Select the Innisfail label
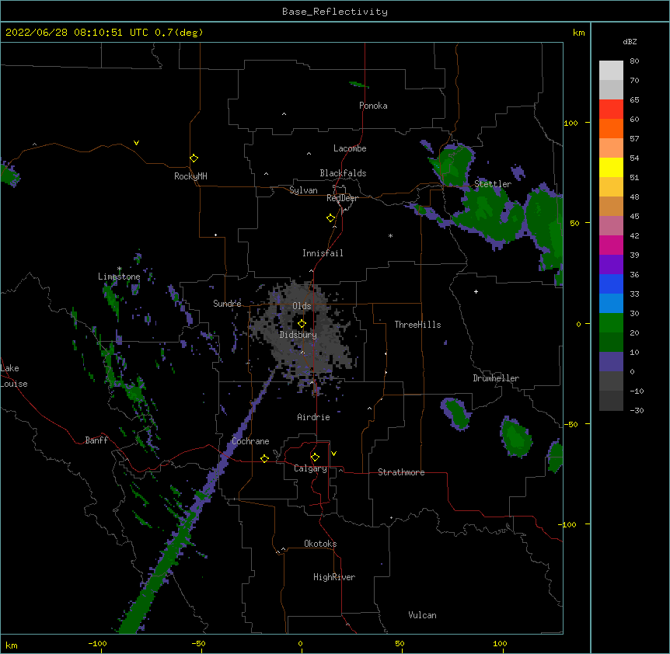The width and height of the screenshot is (670, 654). click(323, 253)
